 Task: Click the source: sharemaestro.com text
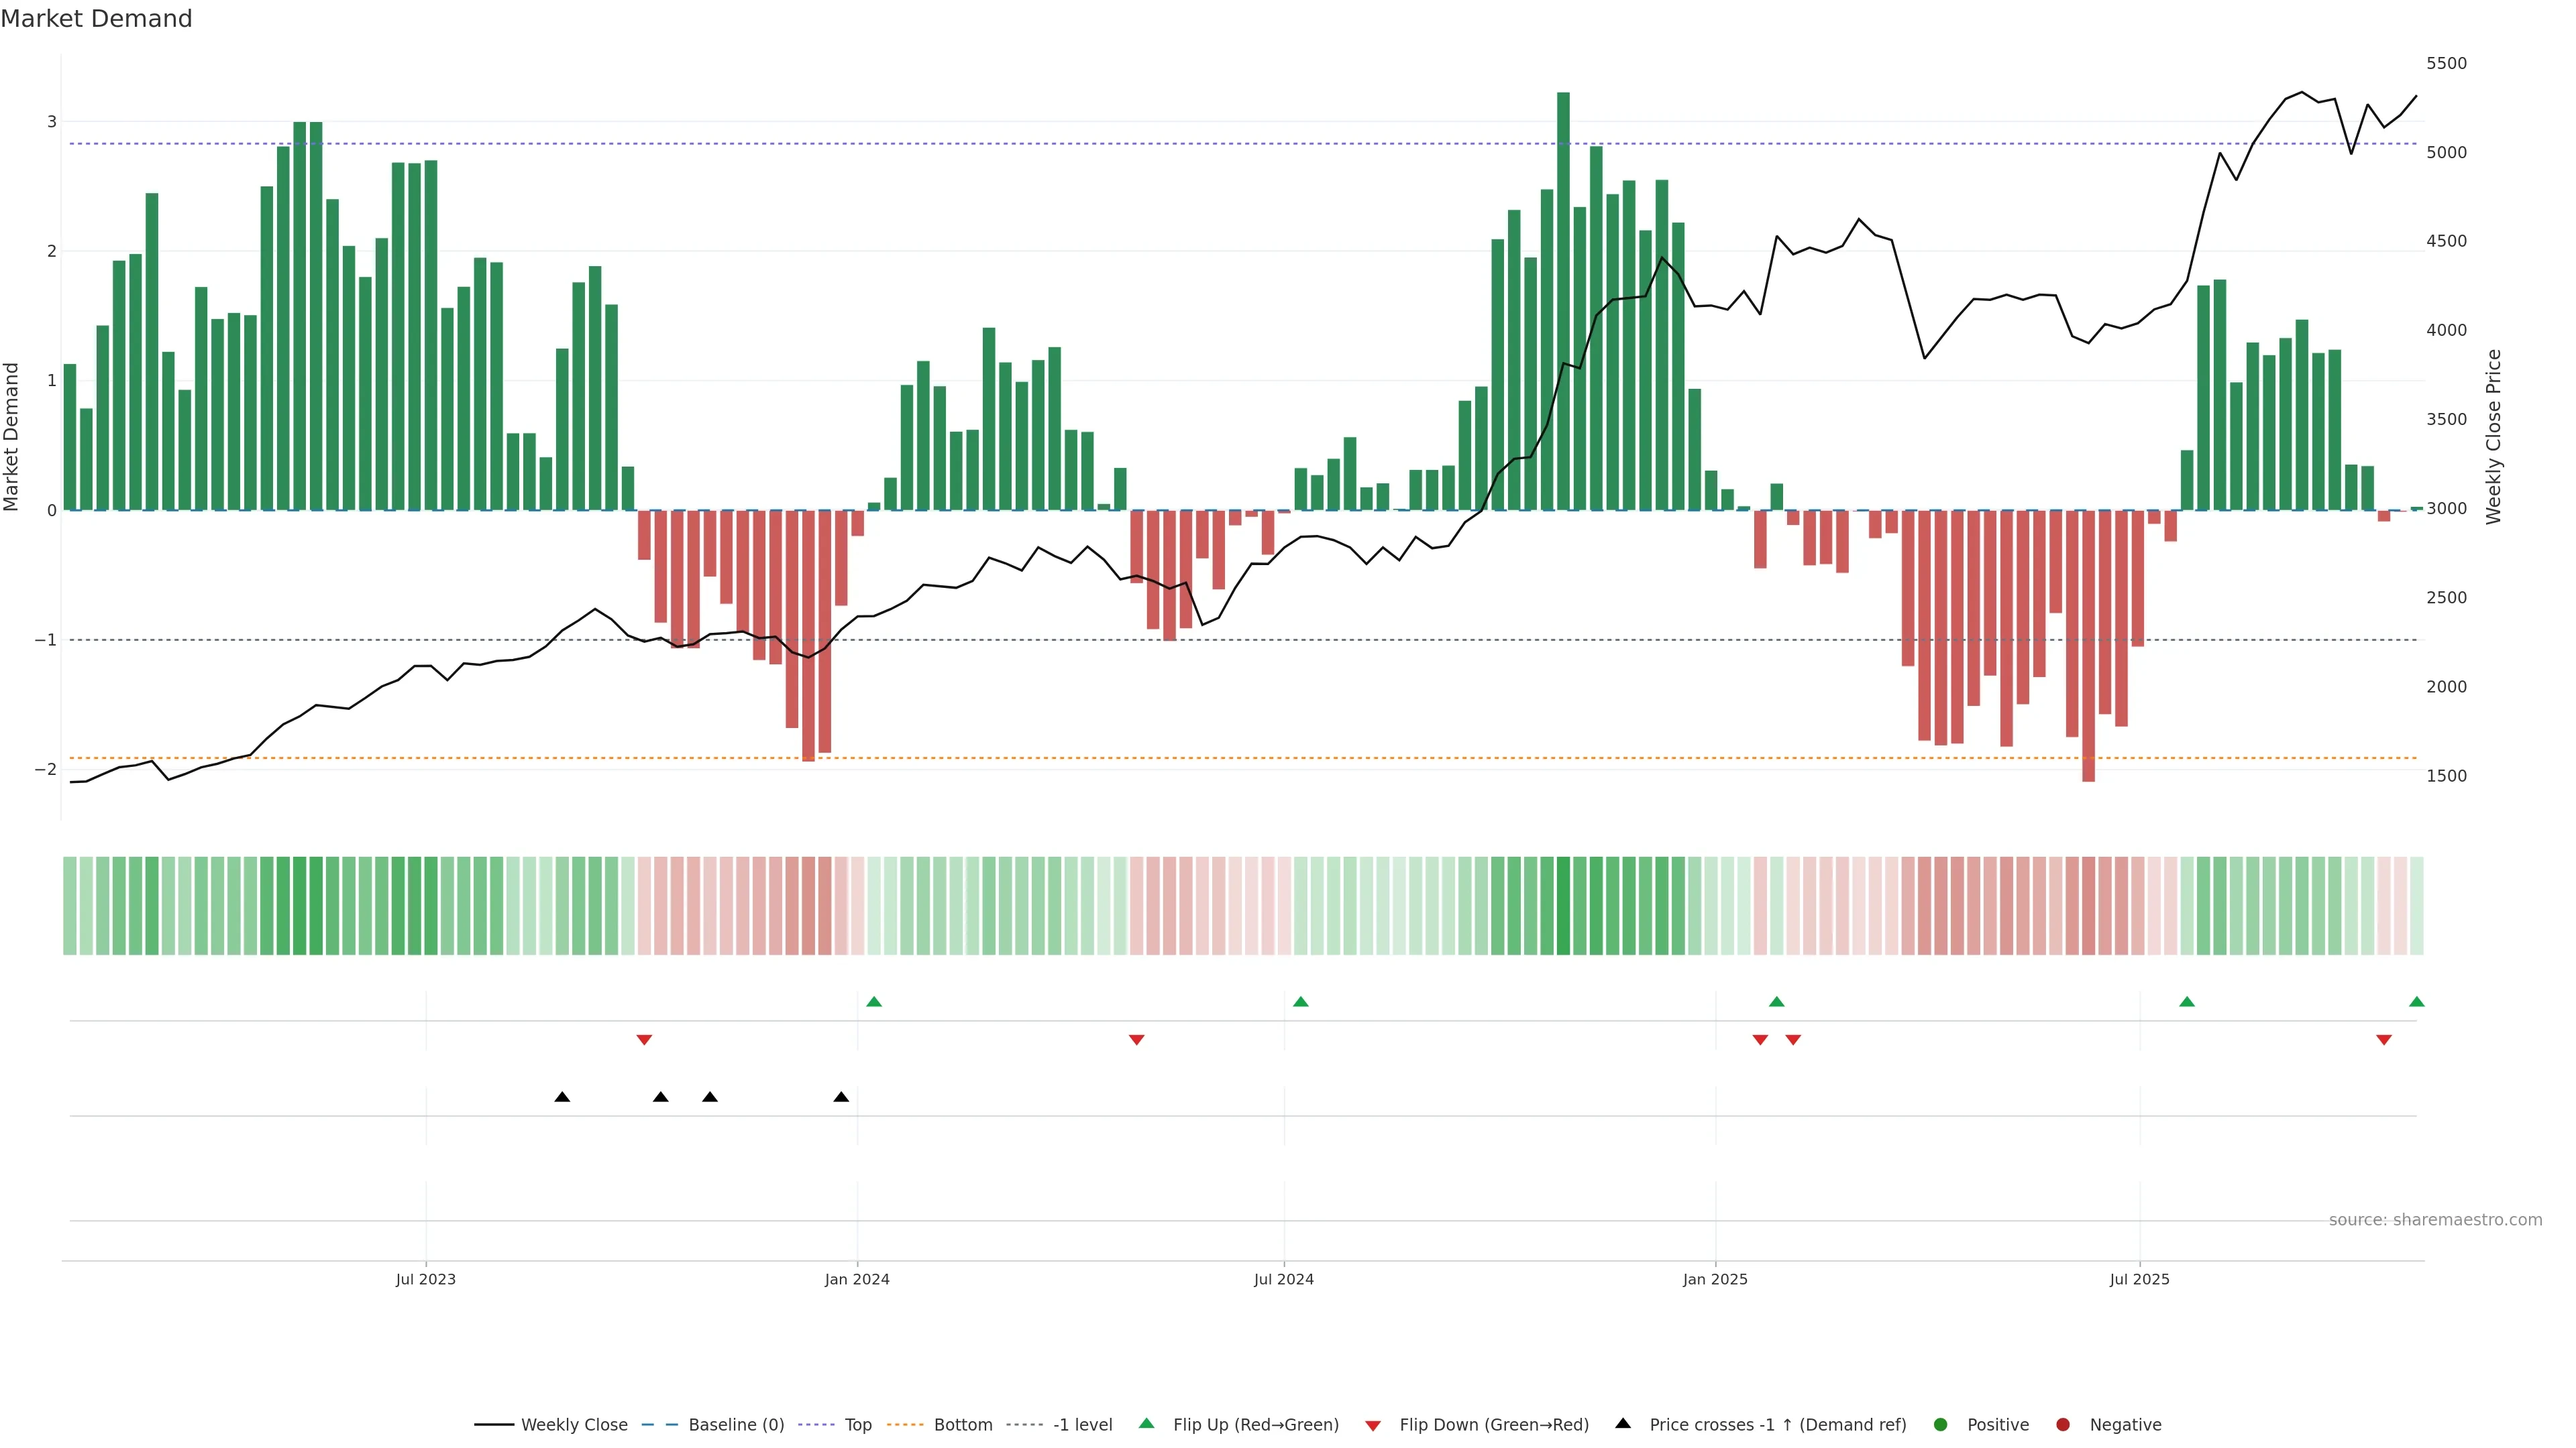pyautogui.click(x=2435, y=1220)
